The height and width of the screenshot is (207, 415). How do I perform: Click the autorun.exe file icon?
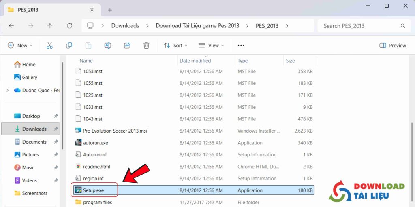click(78, 143)
